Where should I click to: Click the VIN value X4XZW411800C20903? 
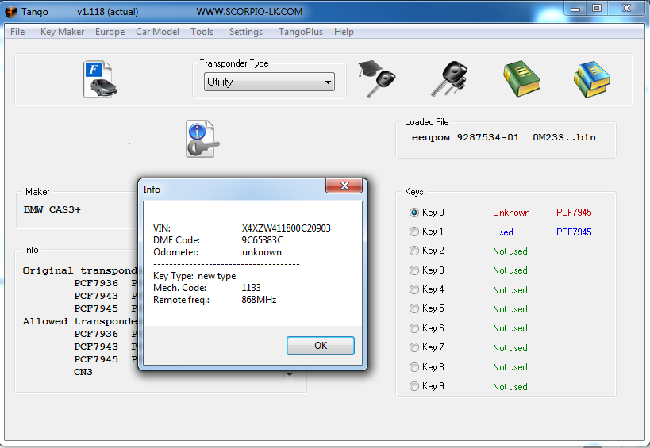(x=286, y=228)
